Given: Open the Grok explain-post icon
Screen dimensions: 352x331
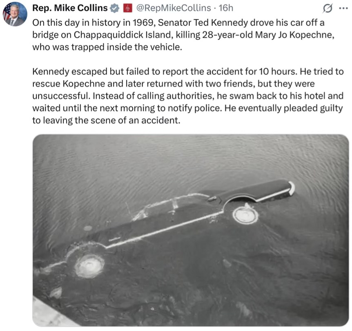Looking at the screenshot, I should [x=327, y=9].
